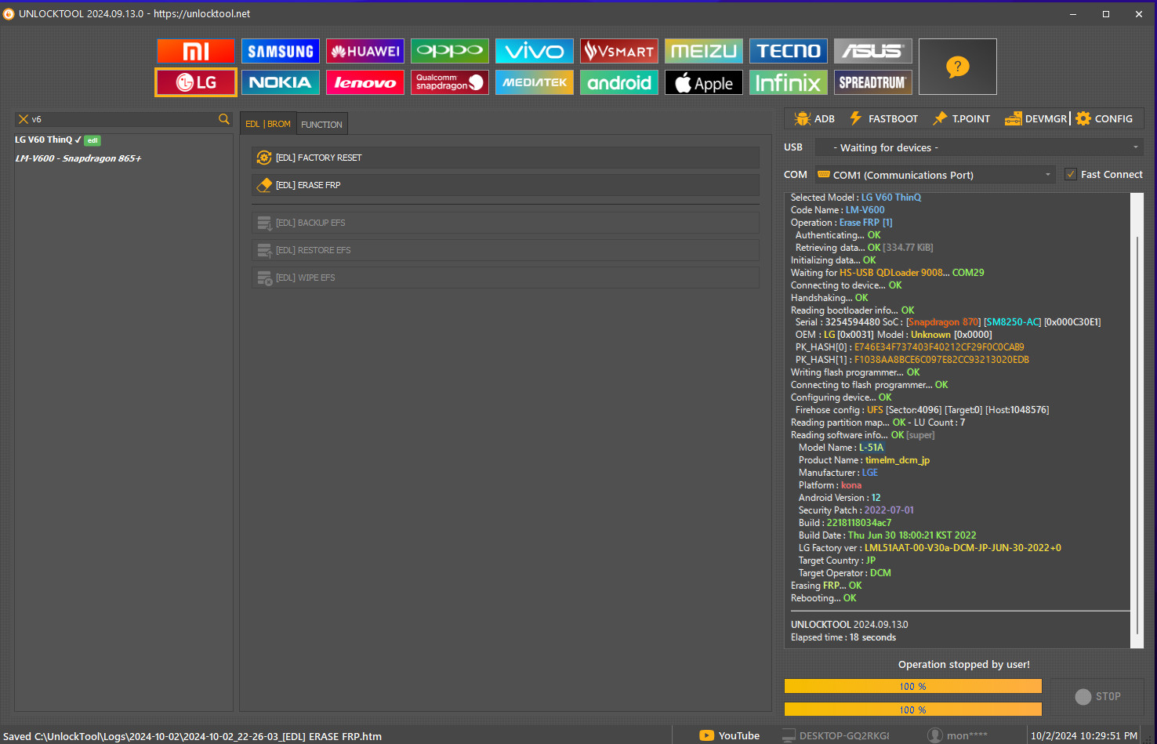The width and height of the screenshot is (1157, 744).
Task: Click Security Patch 2022-07-01 value
Action: pyautogui.click(x=889, y=510)
